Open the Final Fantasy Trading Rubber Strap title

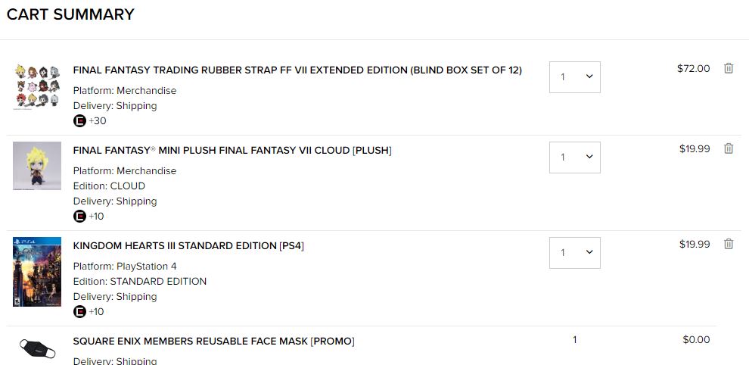point(297,70)
